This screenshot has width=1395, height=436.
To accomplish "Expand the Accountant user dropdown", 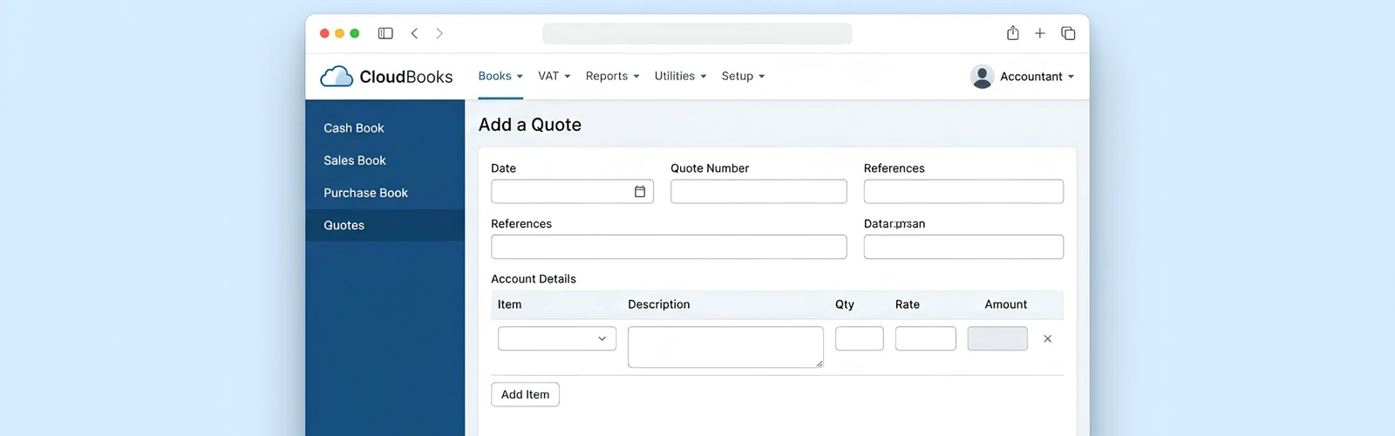I will pyautogui.click(x=1037, y=77).
